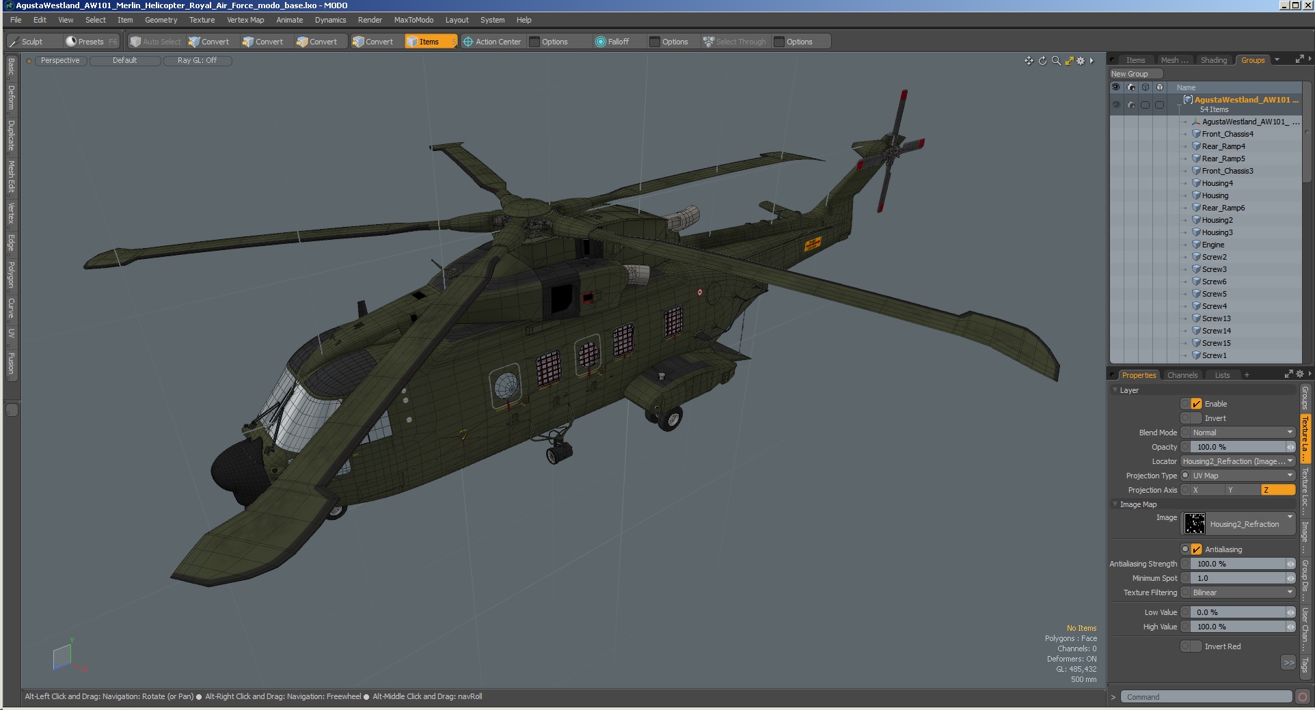Image resolution: width=1315 pixels, height=710 pixels.
Task: Switch to the Channels tab
Action: coord(1182,375)
